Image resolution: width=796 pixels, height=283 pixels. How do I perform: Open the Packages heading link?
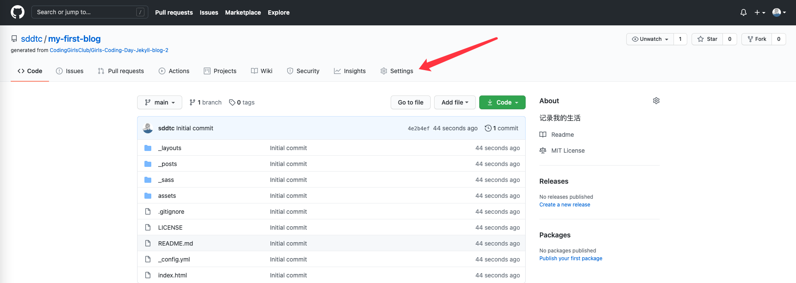pyautogui.click(x=555, y=235)
